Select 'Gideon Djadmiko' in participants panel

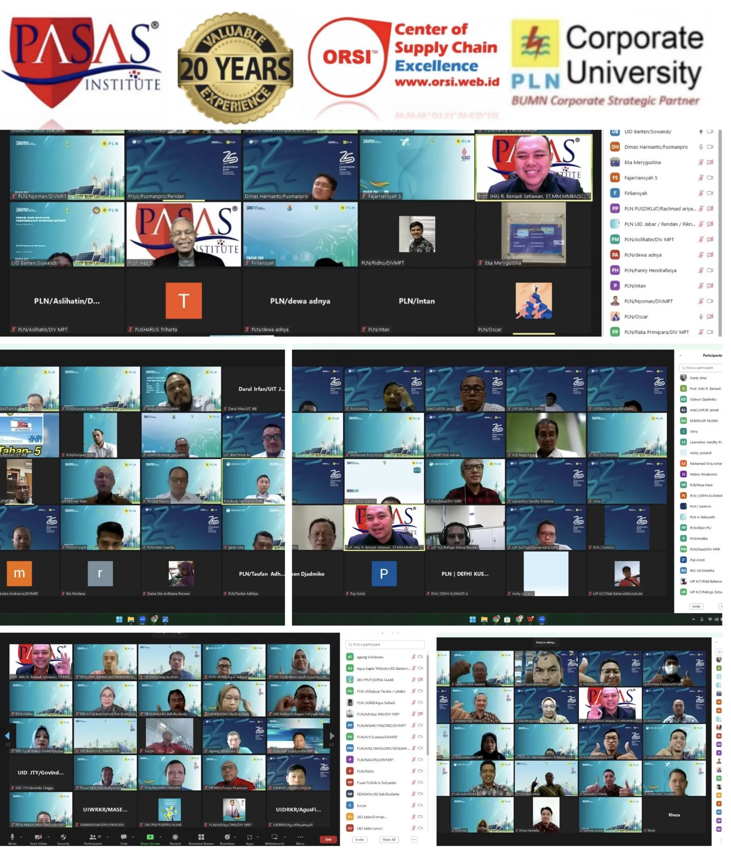(x=700, y=399)
